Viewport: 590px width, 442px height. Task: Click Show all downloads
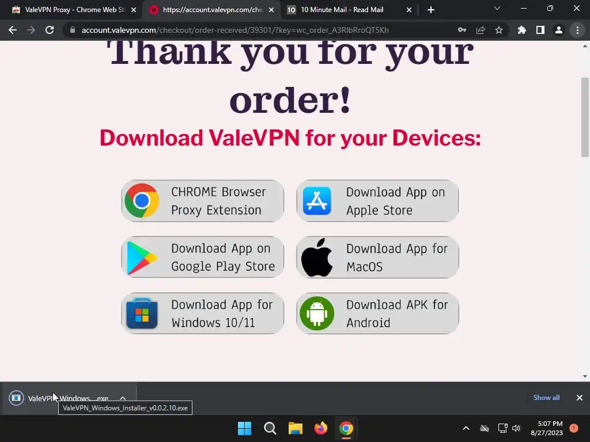pos(546,398)
